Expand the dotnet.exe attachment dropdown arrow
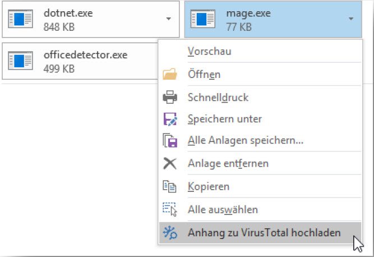This screenshot has width=374, height=257. pyautogui.click(x=168, y=19)
